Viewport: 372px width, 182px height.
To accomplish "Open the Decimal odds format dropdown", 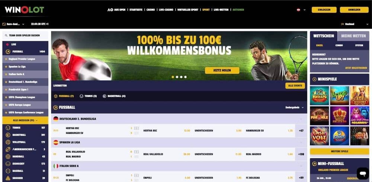I will tap(355, 24).
